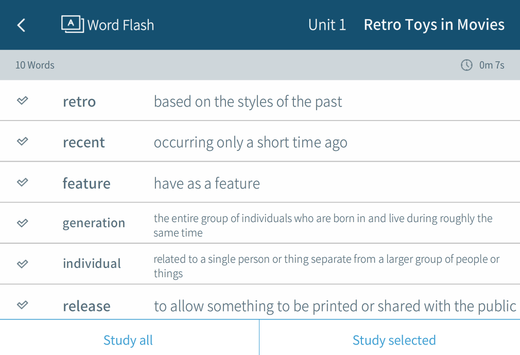Tap the 'release' definition text

point(335,306)
